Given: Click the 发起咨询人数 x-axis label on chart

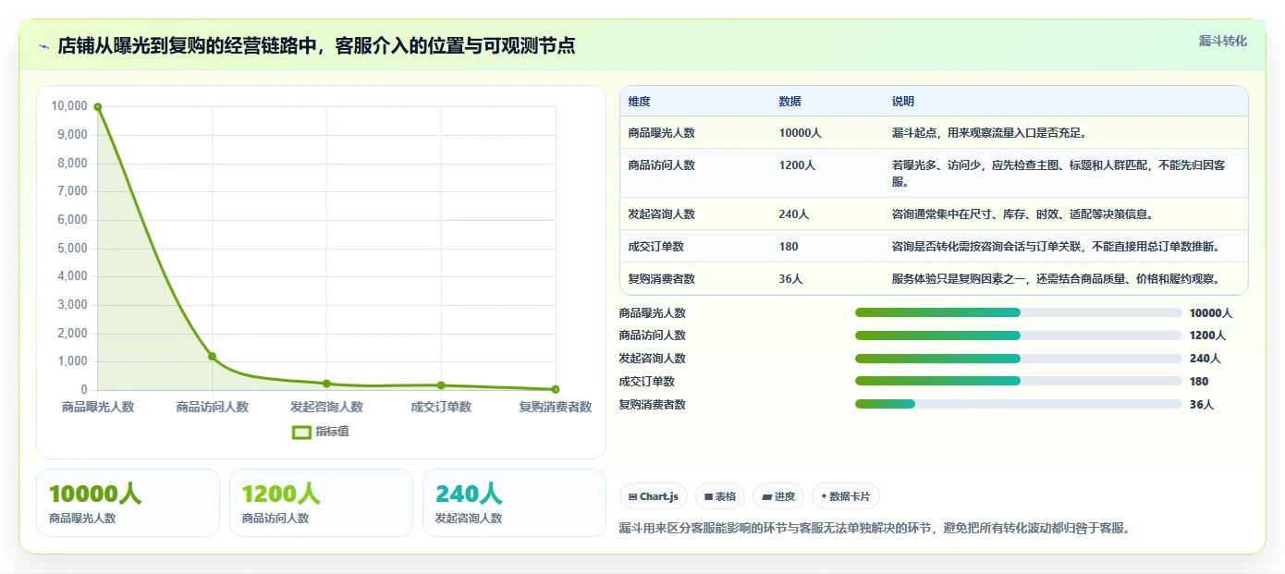Looking at the screenshot, I should click(326, 407).
